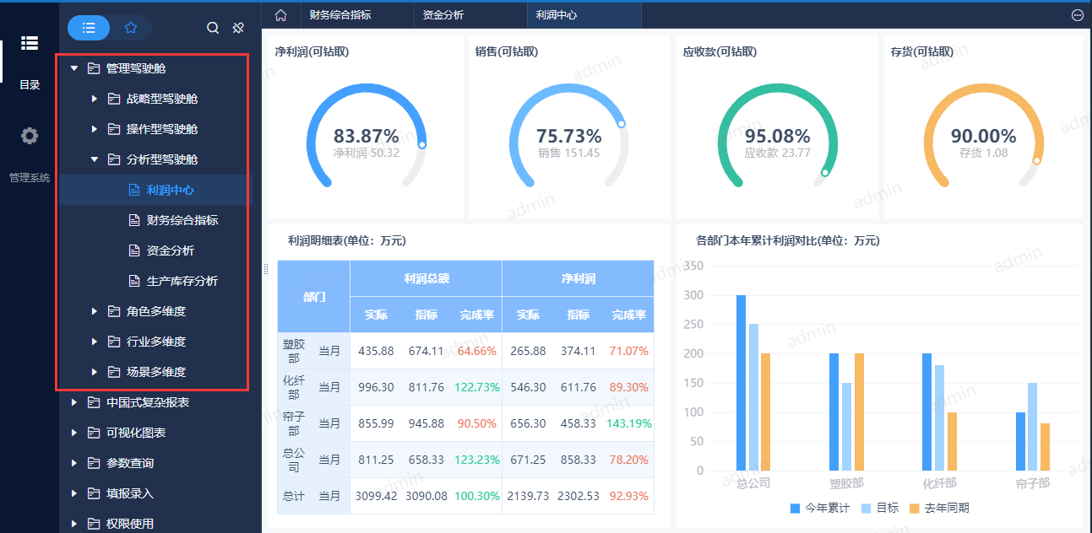Click the 3099.42 total cell
This screenshot has height=533, width=1092.
[x=376, y=496]
